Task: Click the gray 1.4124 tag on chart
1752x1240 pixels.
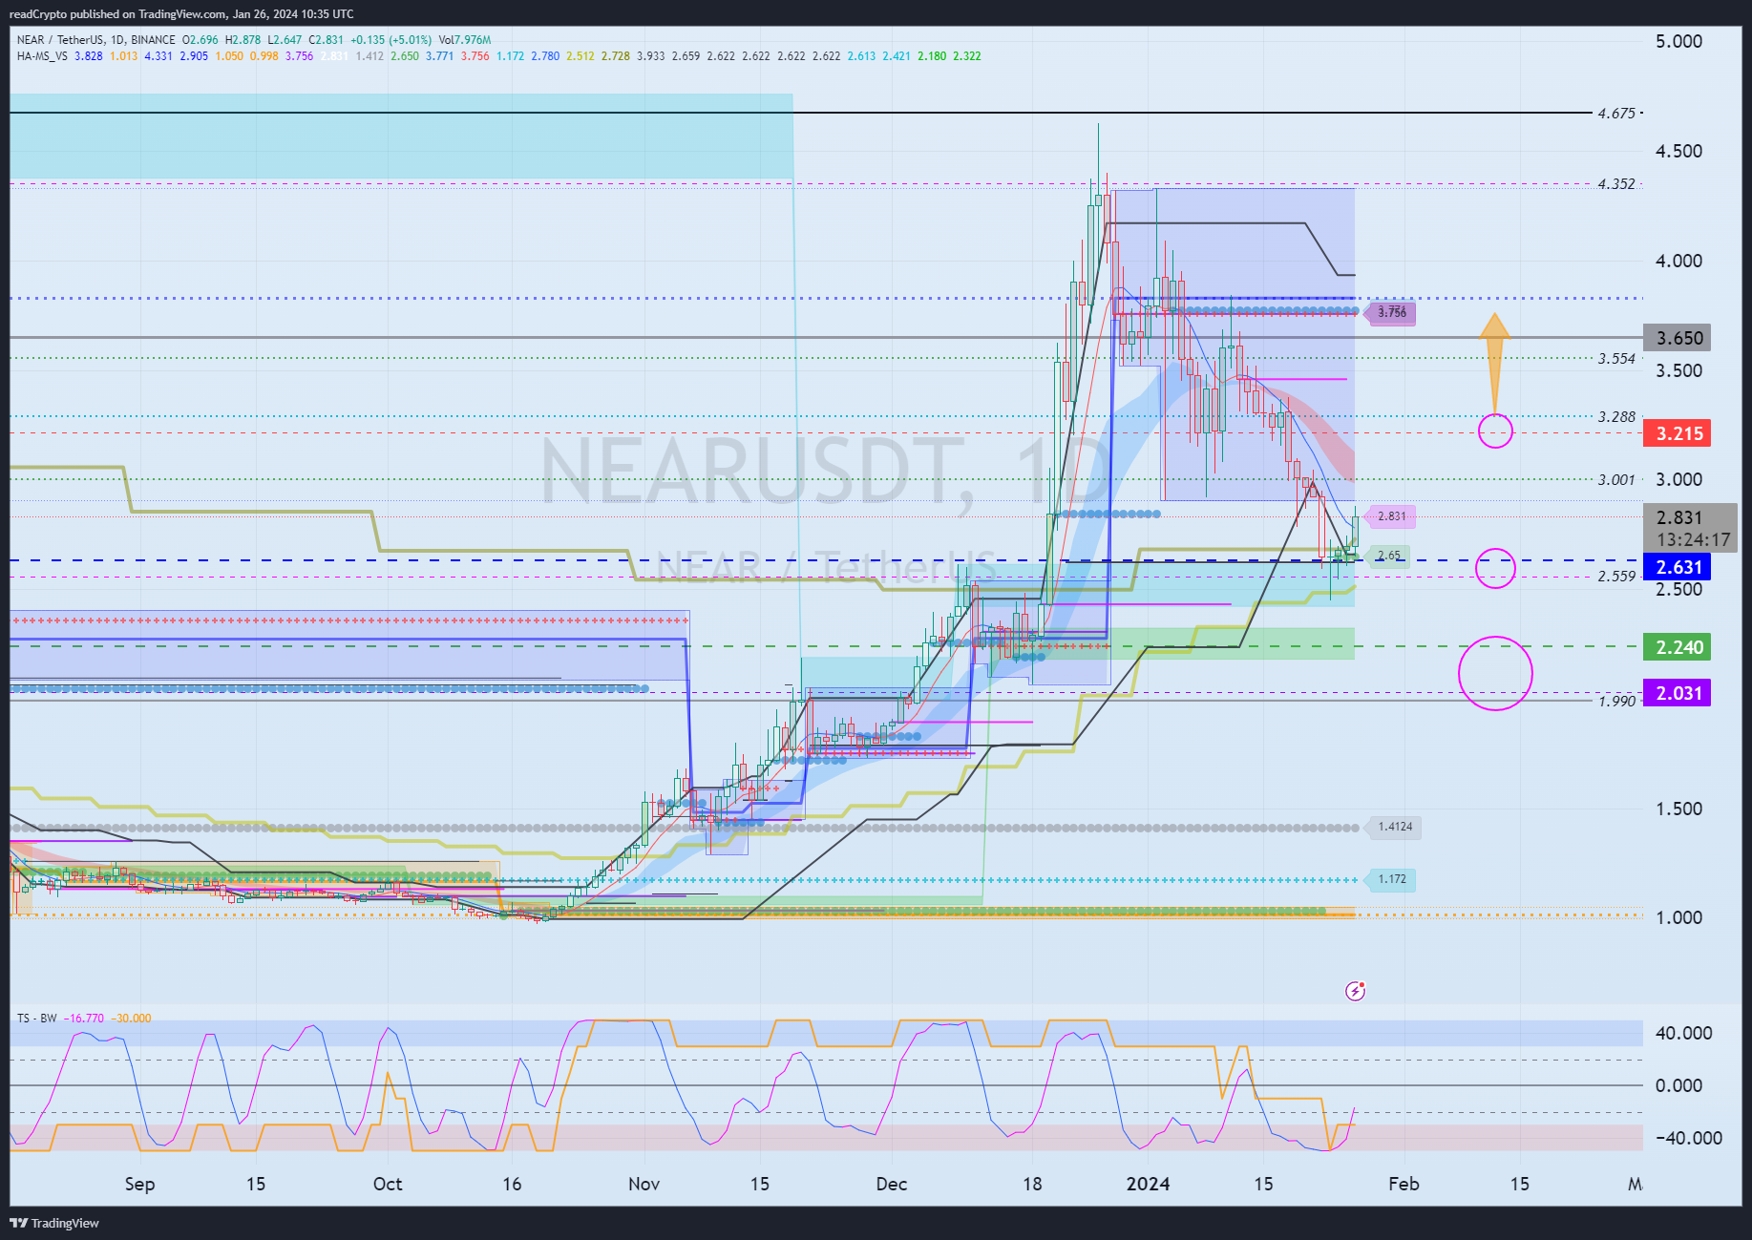Action: pyautogui.click(x=1394, y=827)
